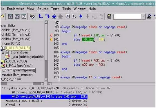Select 'master (fsm_master)' tree node
The image size is (156, 108).
17,75
